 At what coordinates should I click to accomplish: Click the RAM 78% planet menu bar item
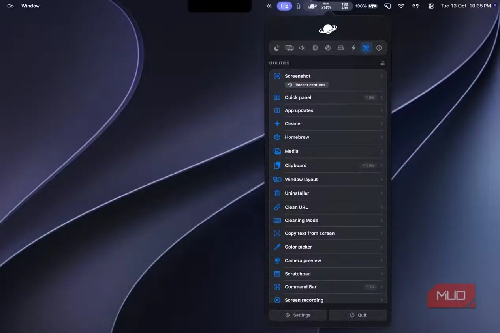click(328, 6)
